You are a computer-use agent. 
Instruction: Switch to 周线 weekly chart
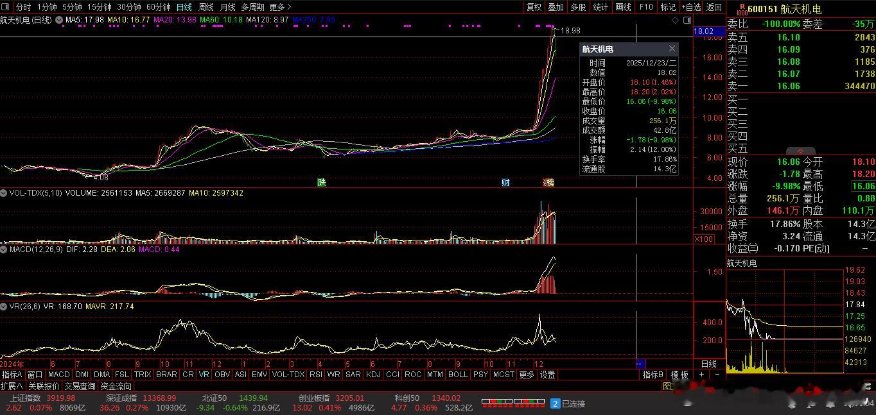pyautogui.click(x=206, y=7)
